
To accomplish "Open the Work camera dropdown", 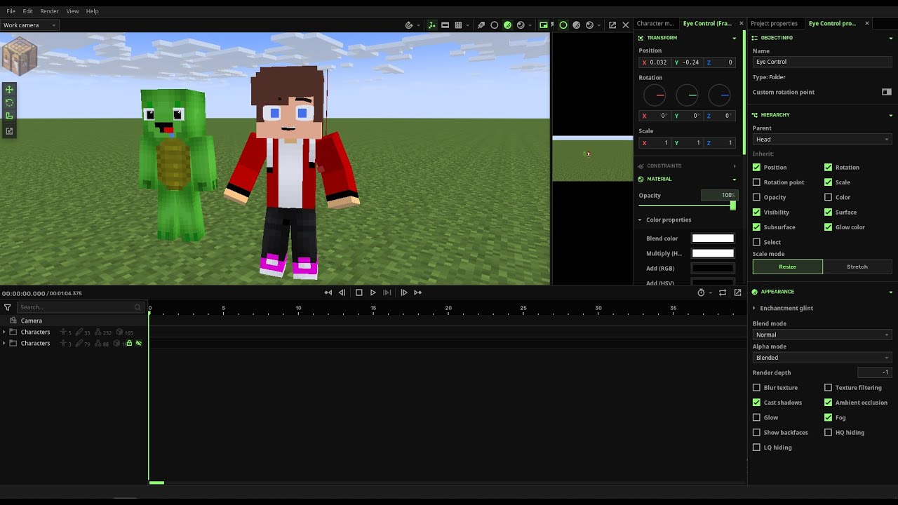I will pos(29,25).
